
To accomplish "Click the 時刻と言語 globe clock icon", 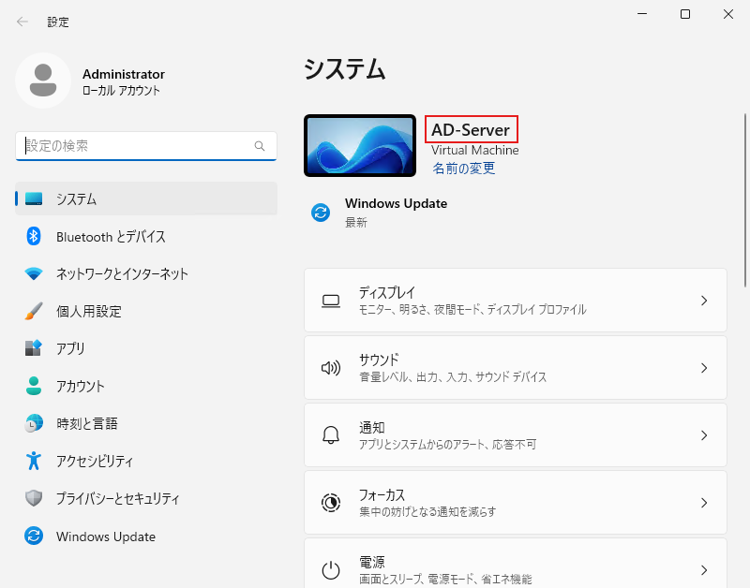I will [x=34, y=423].
